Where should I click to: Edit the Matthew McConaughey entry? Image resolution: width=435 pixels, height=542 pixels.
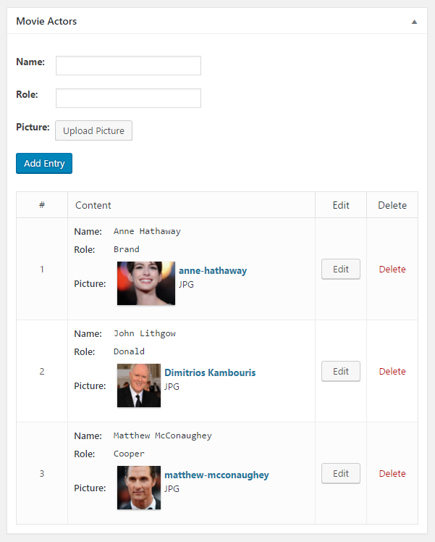coord(341,474)
